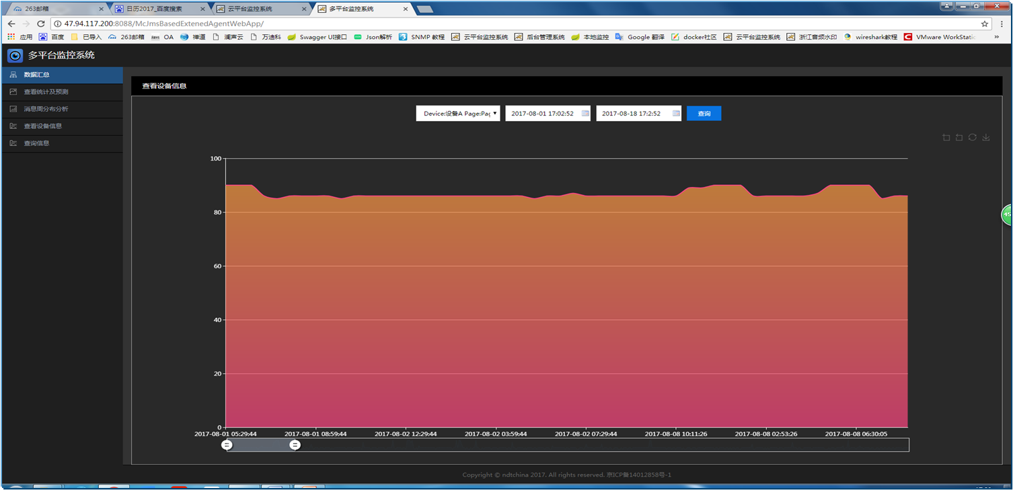The image size is (1013, 490).
Task: Bookmark this page with the star icon
Action: pos(985,24)
